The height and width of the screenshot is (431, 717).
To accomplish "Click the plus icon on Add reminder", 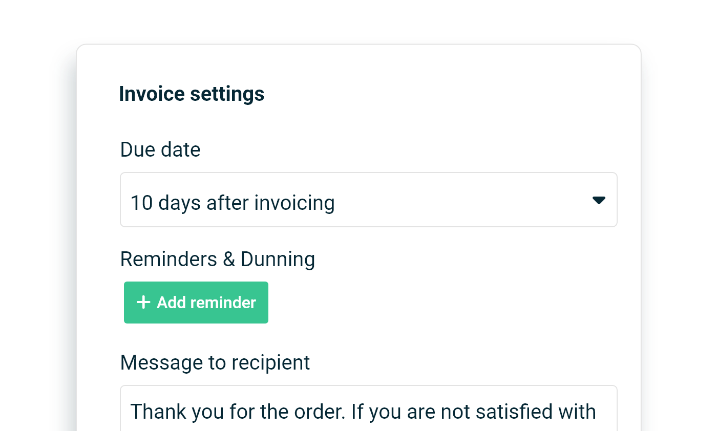I will 143,303.
